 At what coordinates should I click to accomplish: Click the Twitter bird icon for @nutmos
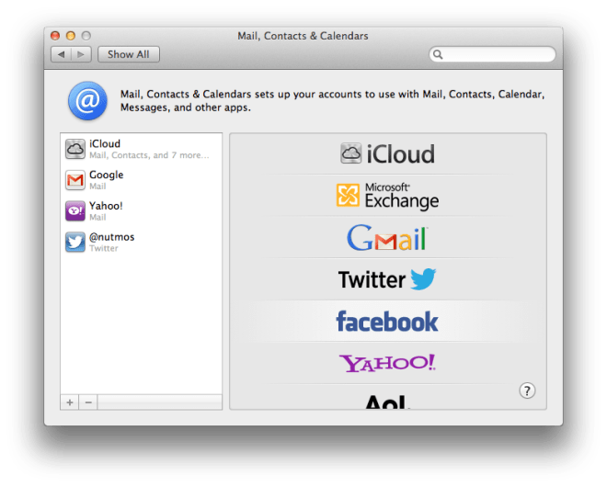[x=75, y=243]
